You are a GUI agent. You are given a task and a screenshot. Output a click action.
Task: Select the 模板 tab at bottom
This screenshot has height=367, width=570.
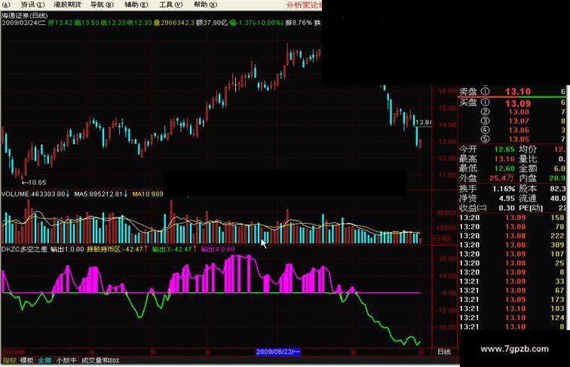26,360
